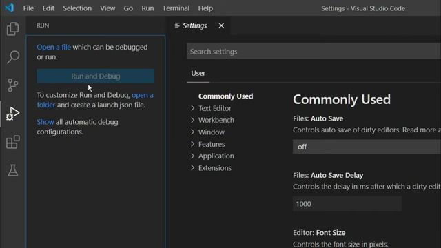Click the 'Commonly Used' section heading
441x248 pixels.
pos(342,99)
